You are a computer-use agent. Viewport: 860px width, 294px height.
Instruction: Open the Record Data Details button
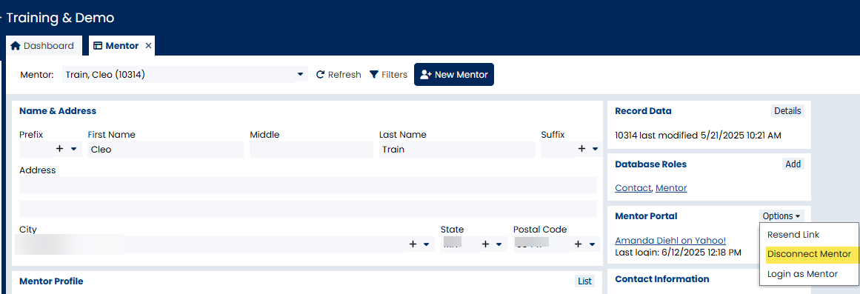(x=787, y=111)
